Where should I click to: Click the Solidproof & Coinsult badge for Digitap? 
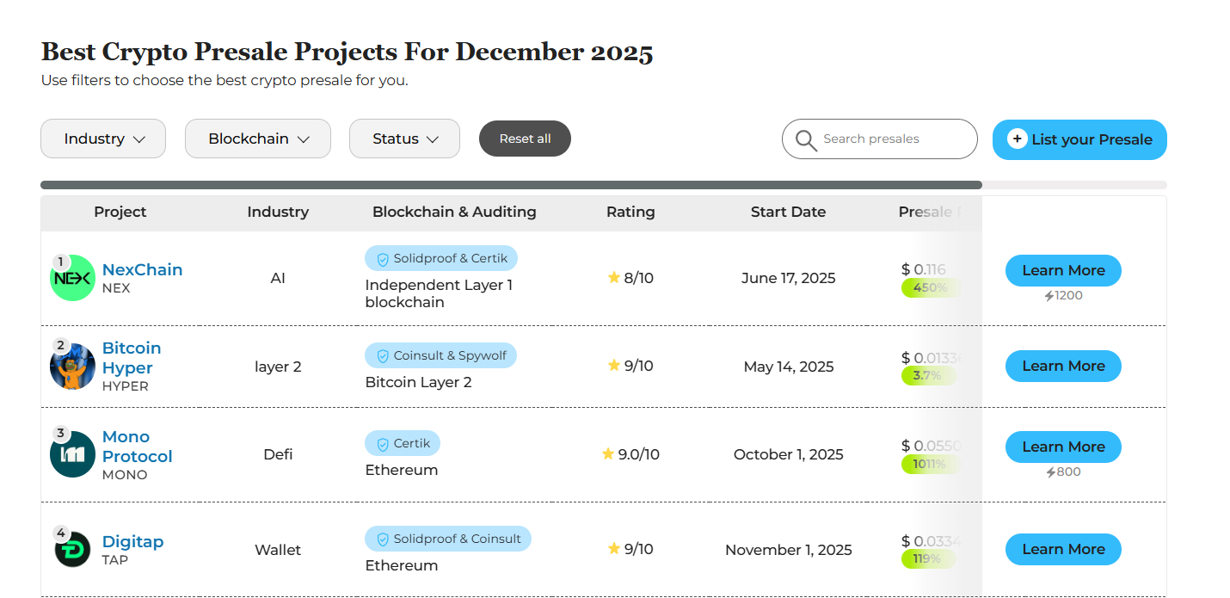pyautogui.click(x=447, y=538)
